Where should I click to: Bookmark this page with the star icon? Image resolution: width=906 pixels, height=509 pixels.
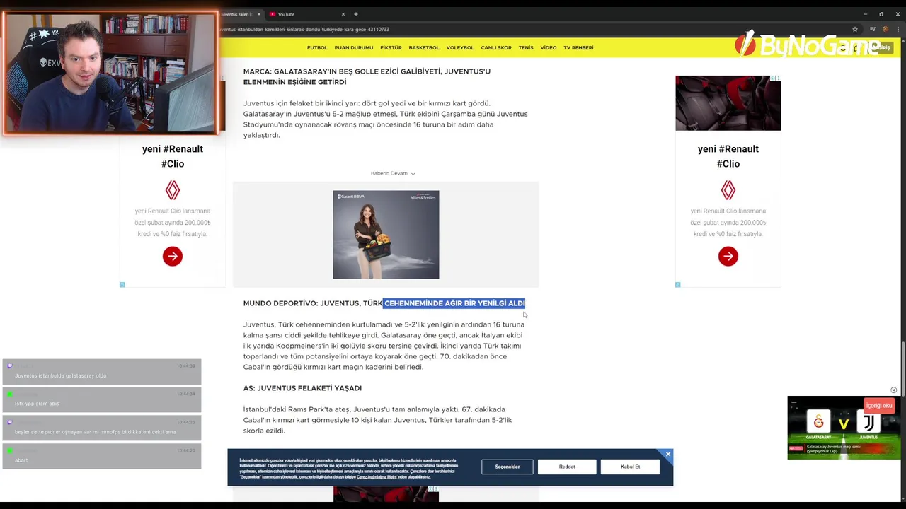click(x=855, y=29)
